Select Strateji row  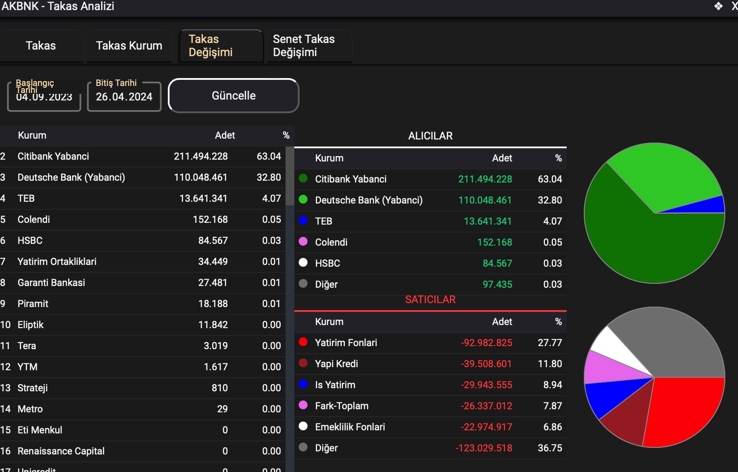tap(143, 388)
